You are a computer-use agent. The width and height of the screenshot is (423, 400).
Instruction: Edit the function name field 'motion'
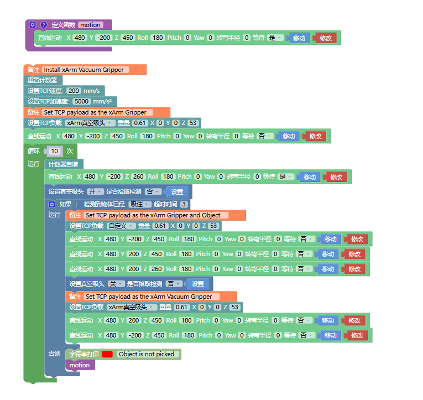tap(91, 25)
